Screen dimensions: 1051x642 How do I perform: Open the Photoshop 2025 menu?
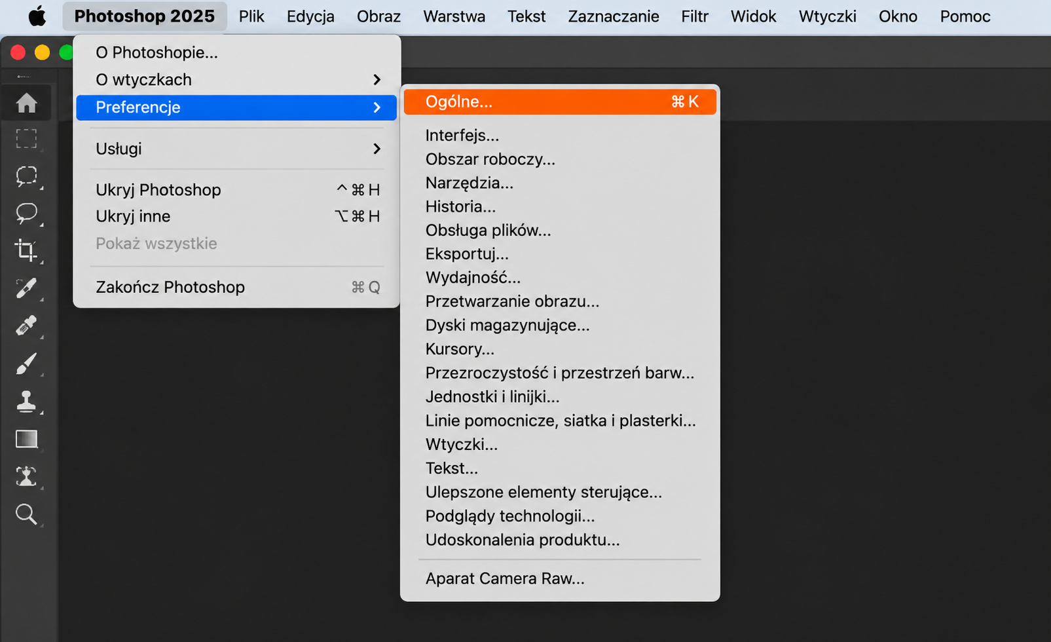click(145, 16)
